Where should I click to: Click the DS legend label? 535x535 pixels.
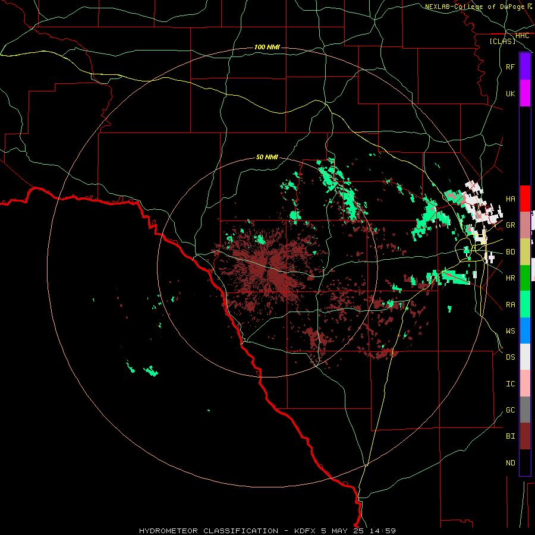coord(510,357)
